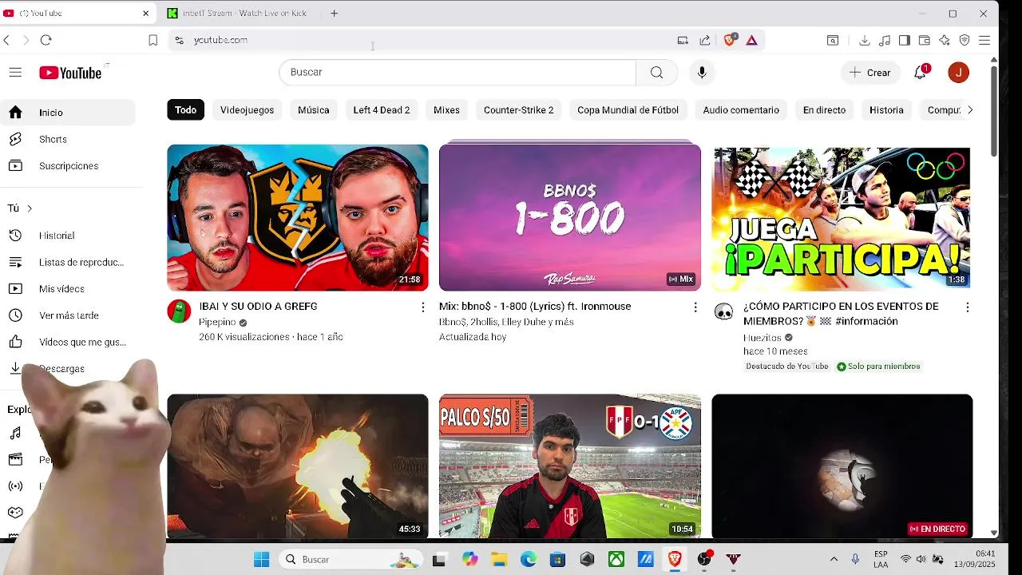Click the Huezitos channel name link
The height and width of the screenshot is (575, 1022).
pyautogui.click(x=763, y=338)
